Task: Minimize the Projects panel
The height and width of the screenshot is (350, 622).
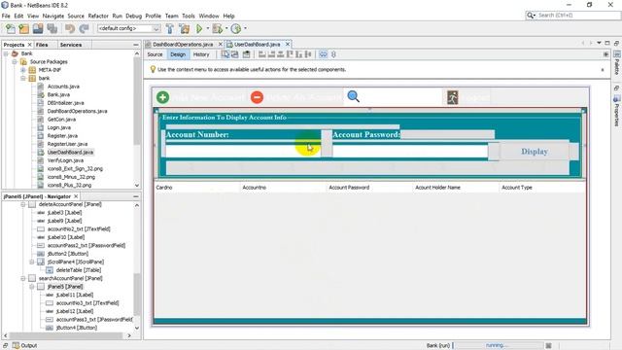Action: coord(136,45)
